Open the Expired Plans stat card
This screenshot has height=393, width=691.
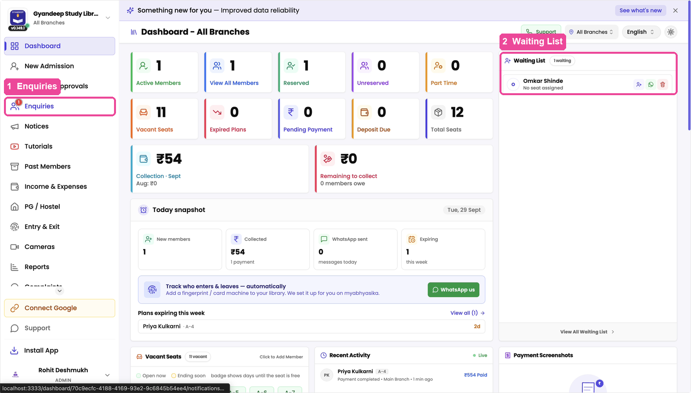pos(238,119)
